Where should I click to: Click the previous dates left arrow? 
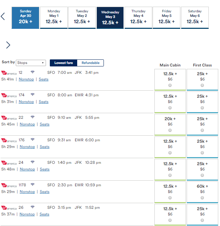click(3, 16)
